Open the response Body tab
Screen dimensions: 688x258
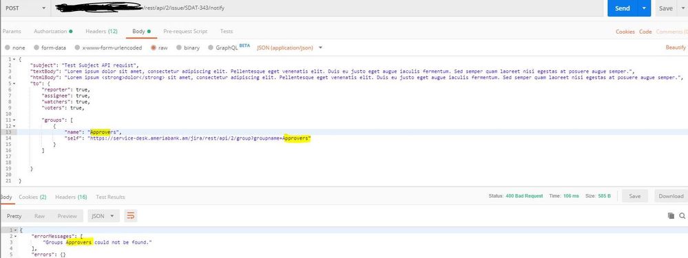pyautogui.click(x=6, y=197)
